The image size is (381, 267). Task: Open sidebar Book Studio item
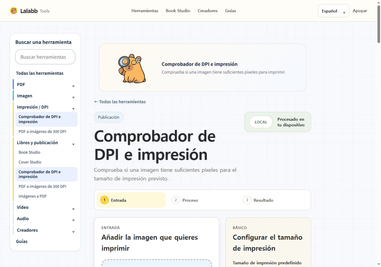click(30, 152)
